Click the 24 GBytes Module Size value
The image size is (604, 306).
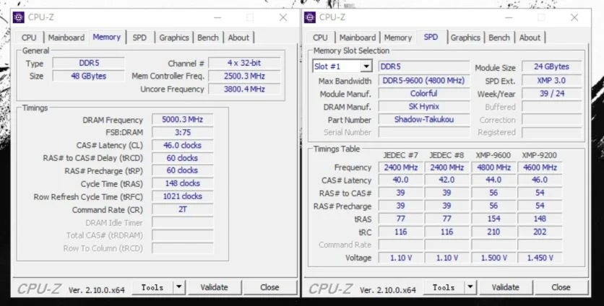point(551,66)
